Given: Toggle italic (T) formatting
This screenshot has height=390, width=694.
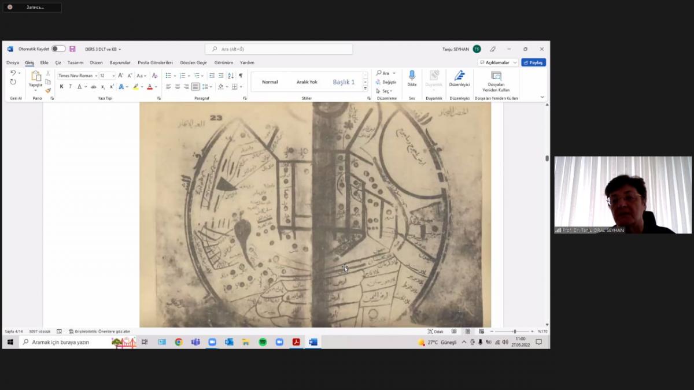Looking at the screenshot, I should 70,87.
